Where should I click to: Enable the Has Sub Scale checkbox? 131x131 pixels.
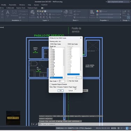click(68, 81)
